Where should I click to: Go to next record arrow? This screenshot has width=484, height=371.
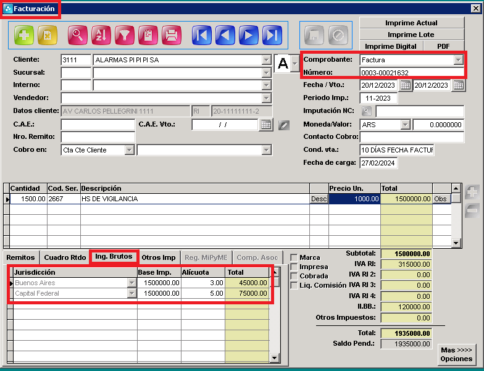[248, 35]
